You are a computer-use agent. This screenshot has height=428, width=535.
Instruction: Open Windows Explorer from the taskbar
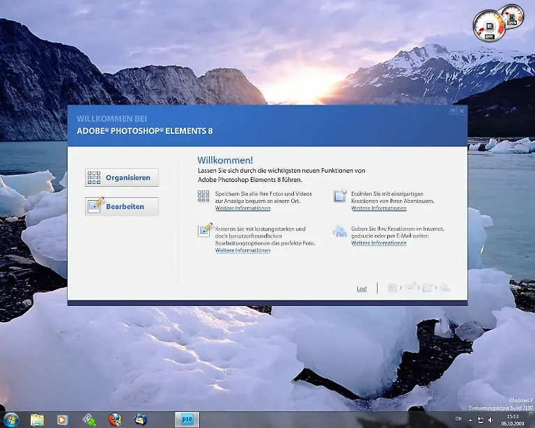tap(37, 419)
